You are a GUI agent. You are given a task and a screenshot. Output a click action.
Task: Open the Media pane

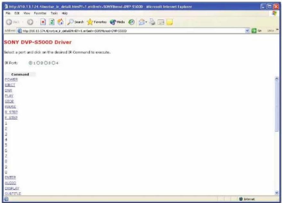tap(117, 22)
